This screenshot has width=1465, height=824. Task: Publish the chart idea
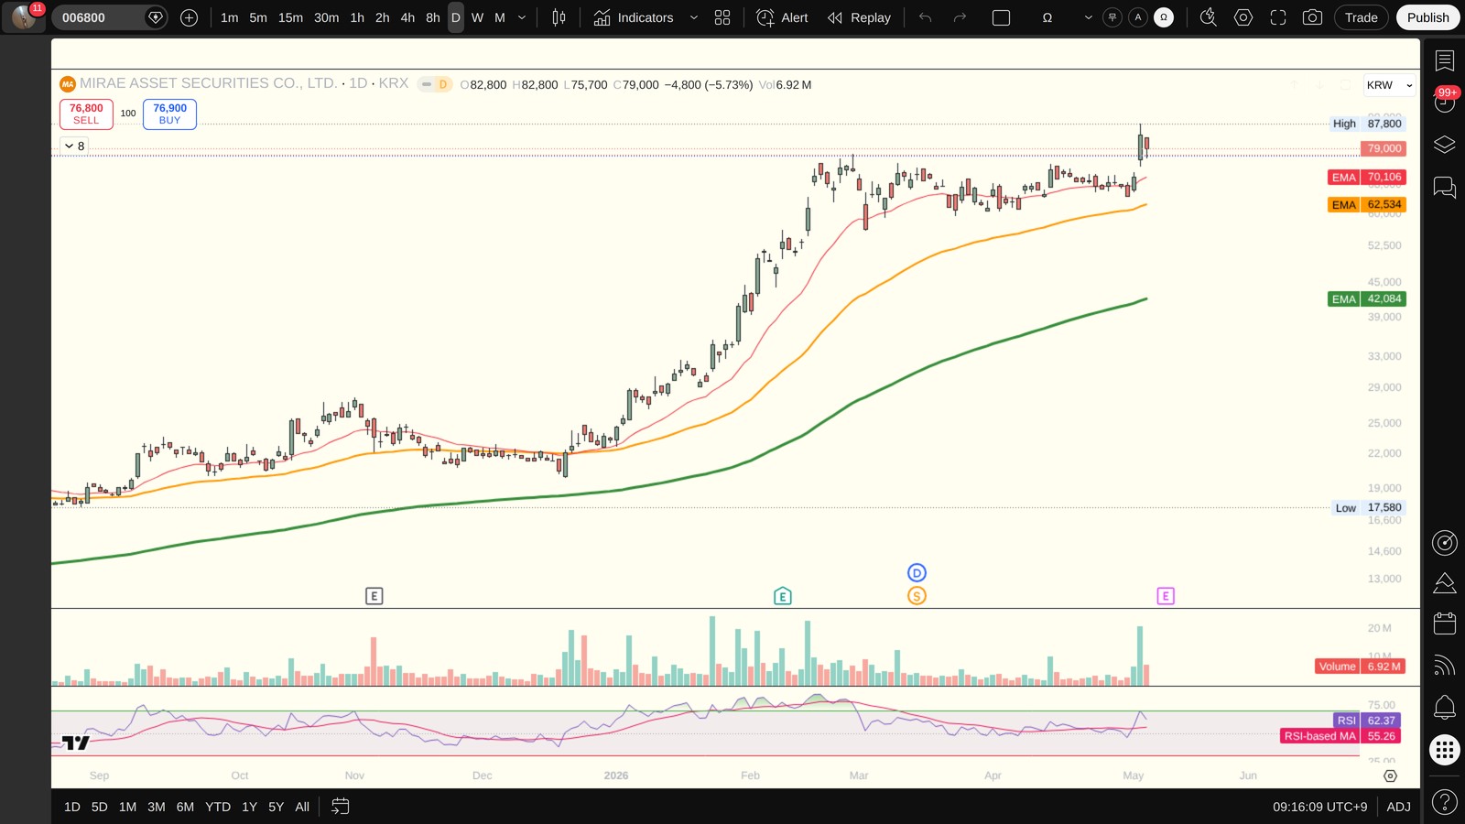click(x=1427, y=17)
